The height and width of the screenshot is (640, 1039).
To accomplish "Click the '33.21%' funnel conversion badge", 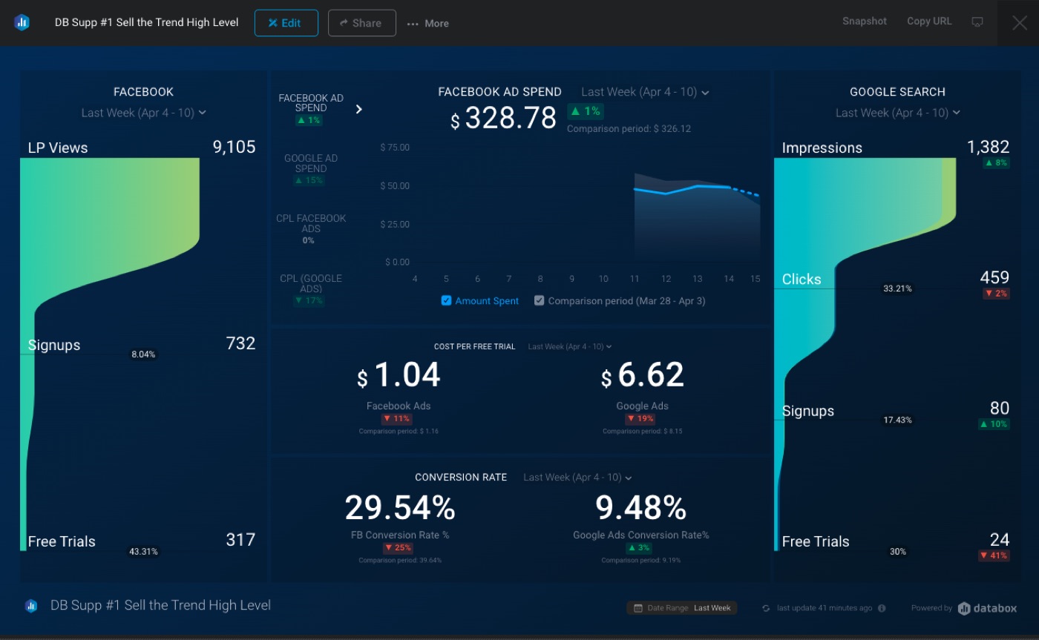I will click(897, 288).
